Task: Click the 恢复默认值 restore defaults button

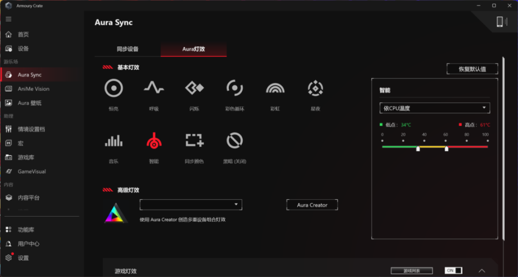Action: [473, 69]
